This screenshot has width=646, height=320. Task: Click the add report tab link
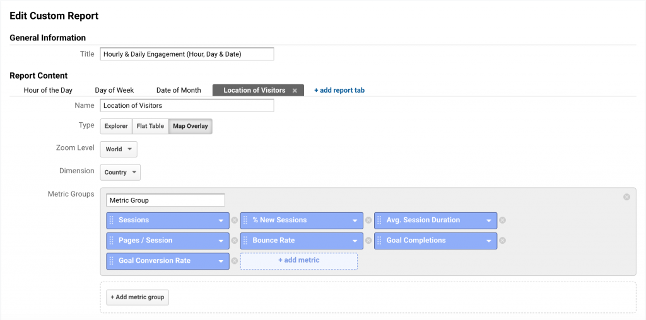pos(339,90)
